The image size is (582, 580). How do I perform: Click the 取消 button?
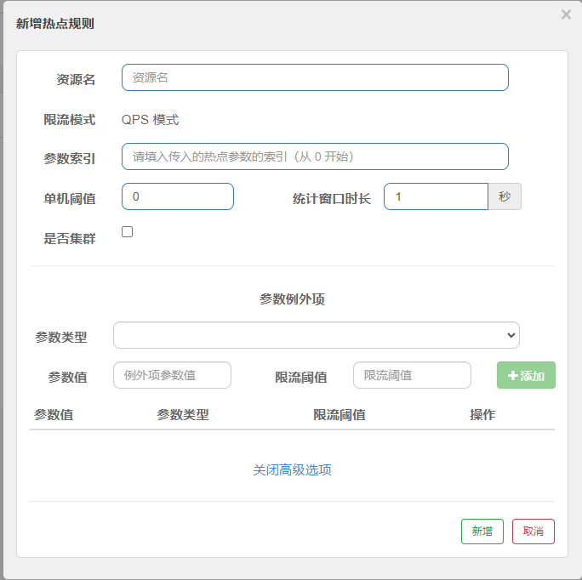pyautogui.click(x=533, y=532)
